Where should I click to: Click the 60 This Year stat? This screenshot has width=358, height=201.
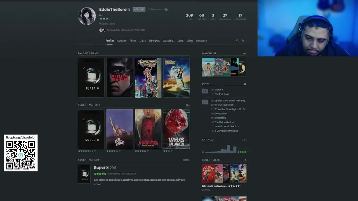click(x=202, y=17)
